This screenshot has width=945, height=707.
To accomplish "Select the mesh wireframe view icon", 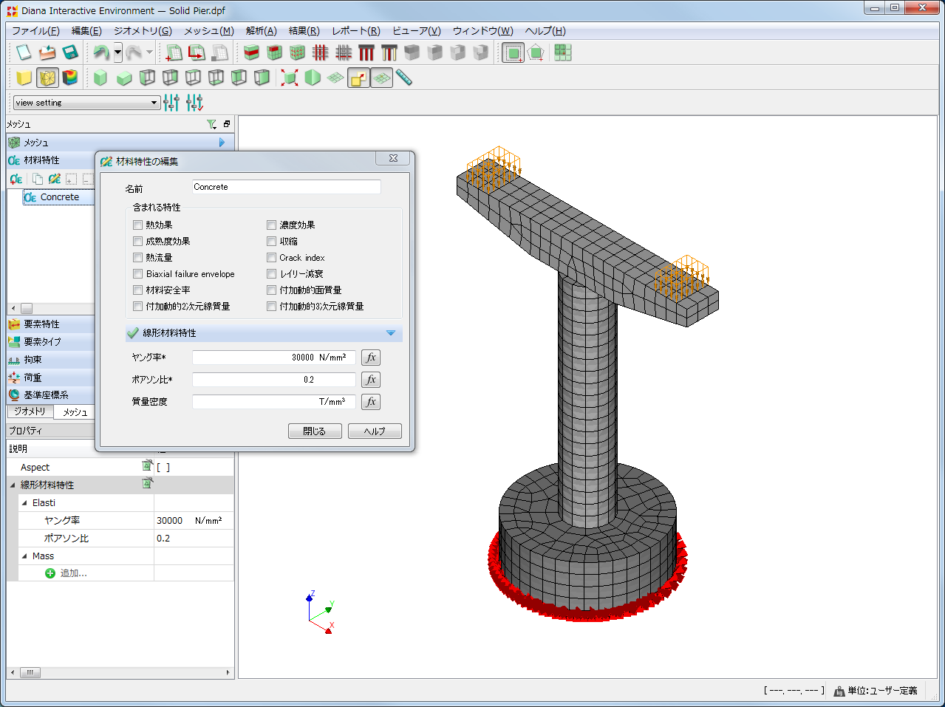I will 47,78.
